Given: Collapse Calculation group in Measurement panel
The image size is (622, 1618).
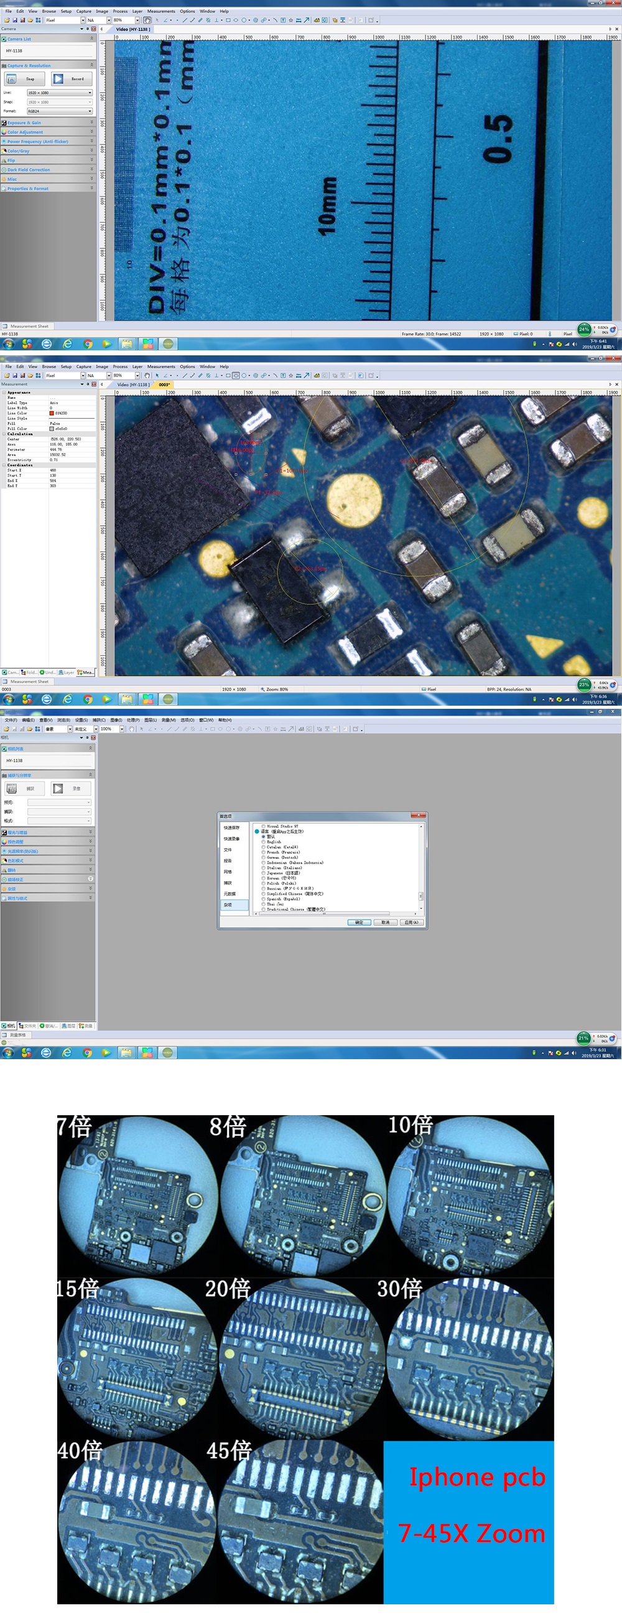Looking at the screenshot, I should pos(4,434).
